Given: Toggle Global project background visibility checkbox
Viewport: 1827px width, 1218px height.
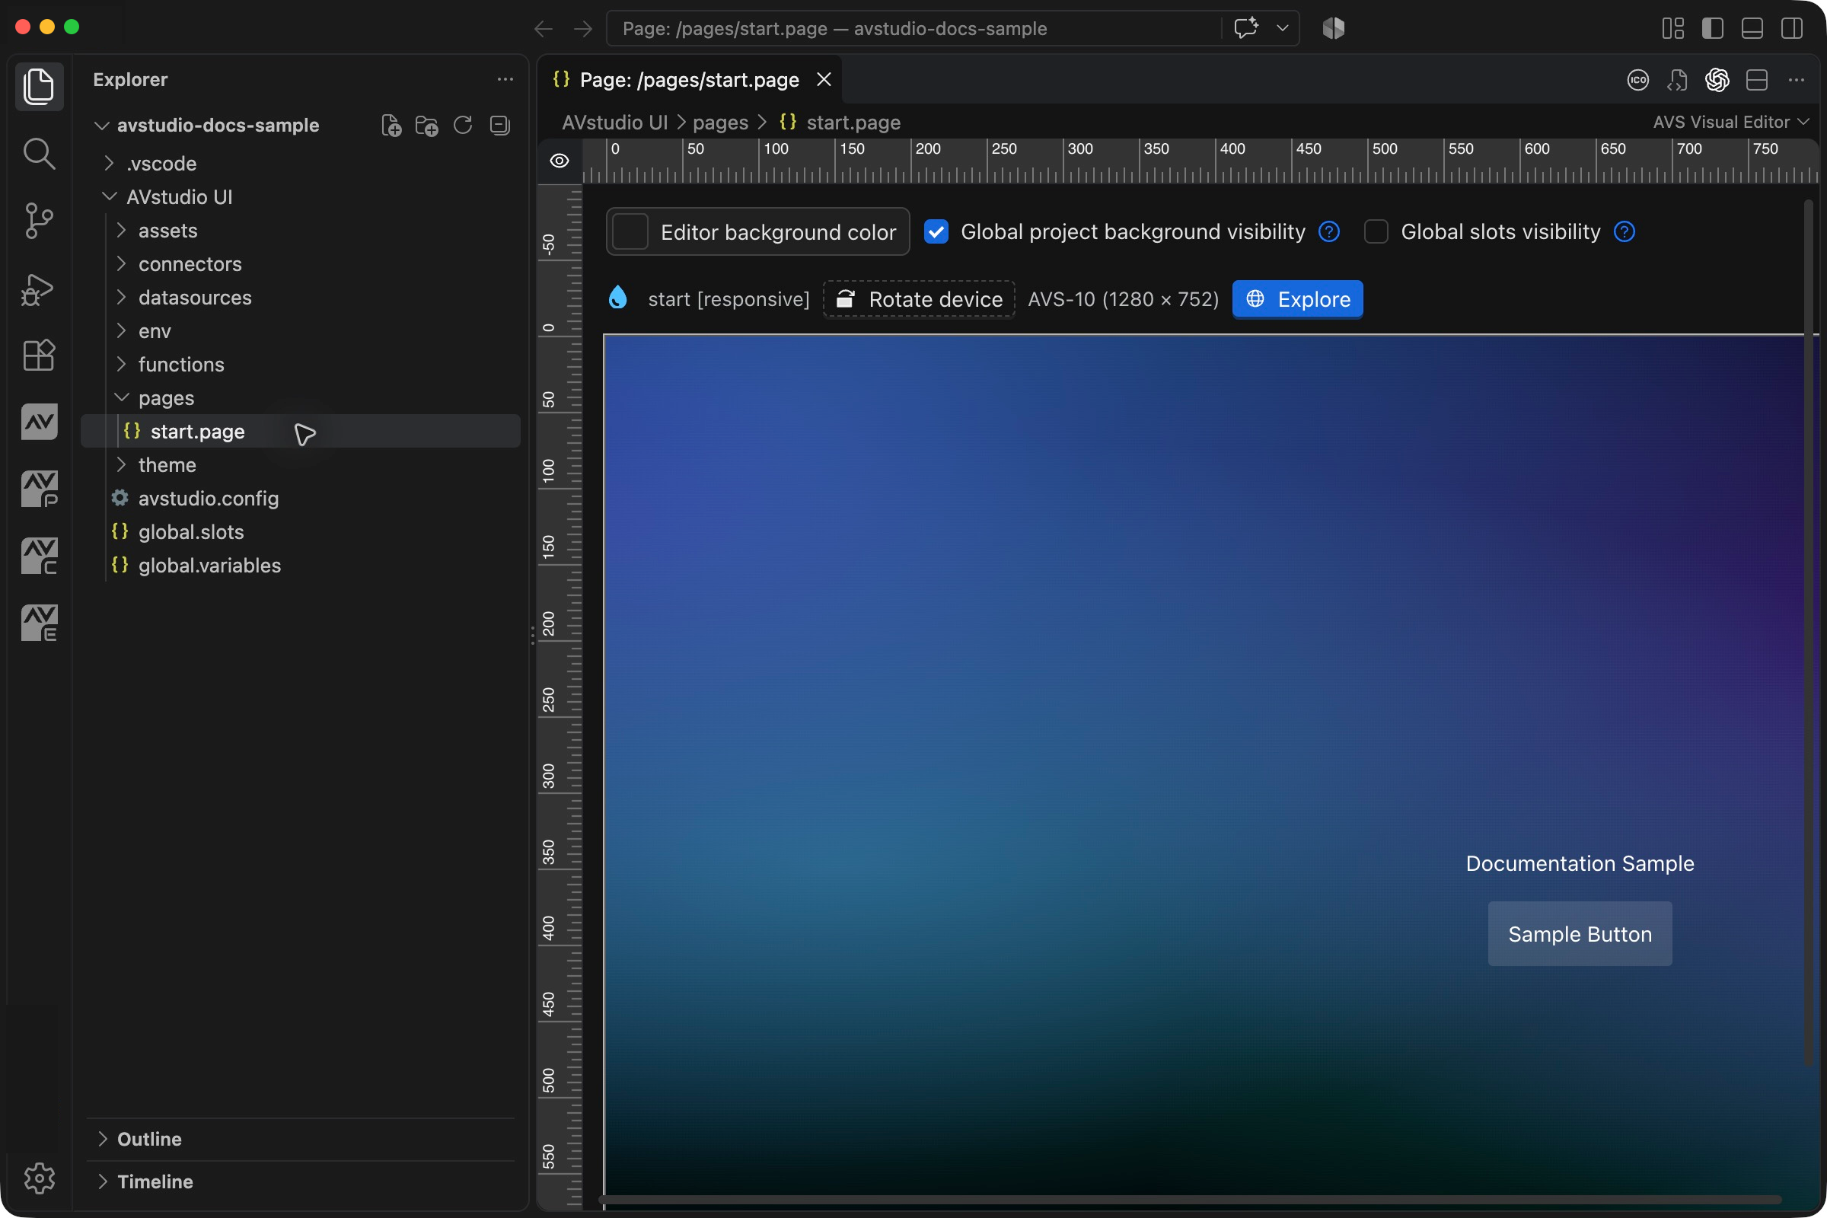Looking at the screenshot, I should point(936,231).
